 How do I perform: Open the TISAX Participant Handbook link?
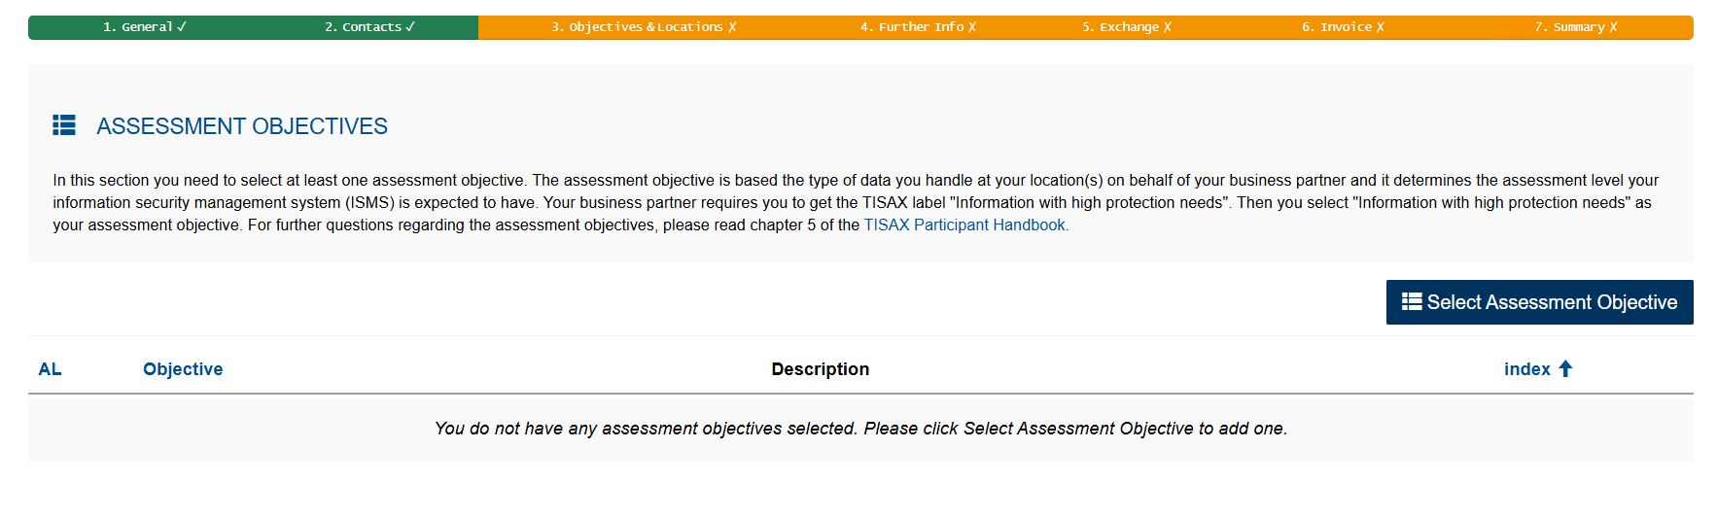(x=964, y=225)
